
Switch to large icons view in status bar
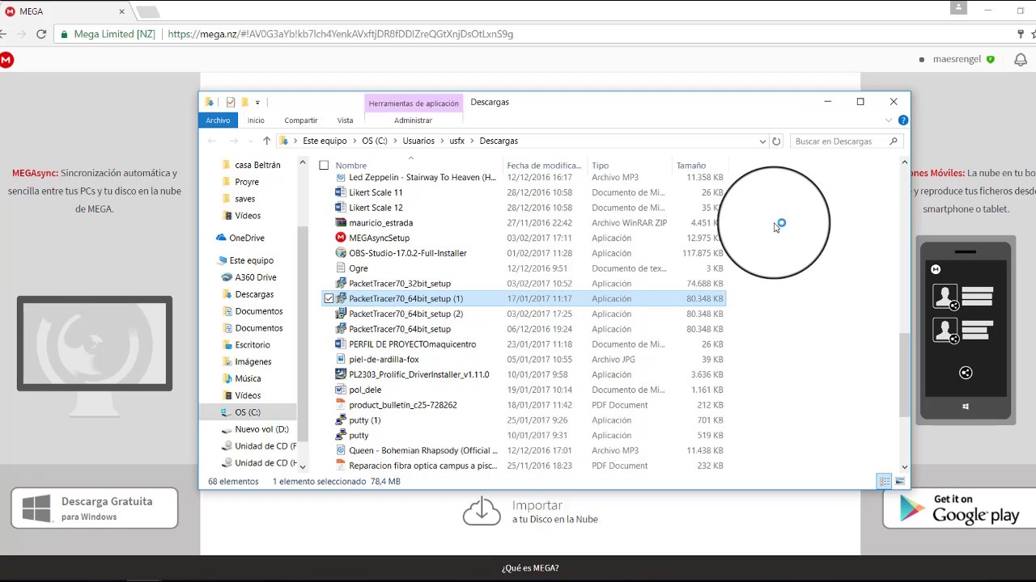(x=899, y=481)
